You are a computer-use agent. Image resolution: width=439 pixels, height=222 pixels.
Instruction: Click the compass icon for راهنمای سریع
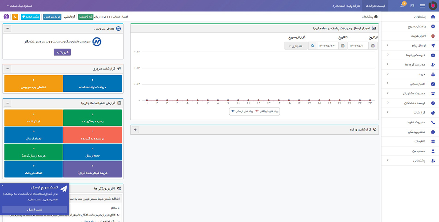[x=433, y=26]
